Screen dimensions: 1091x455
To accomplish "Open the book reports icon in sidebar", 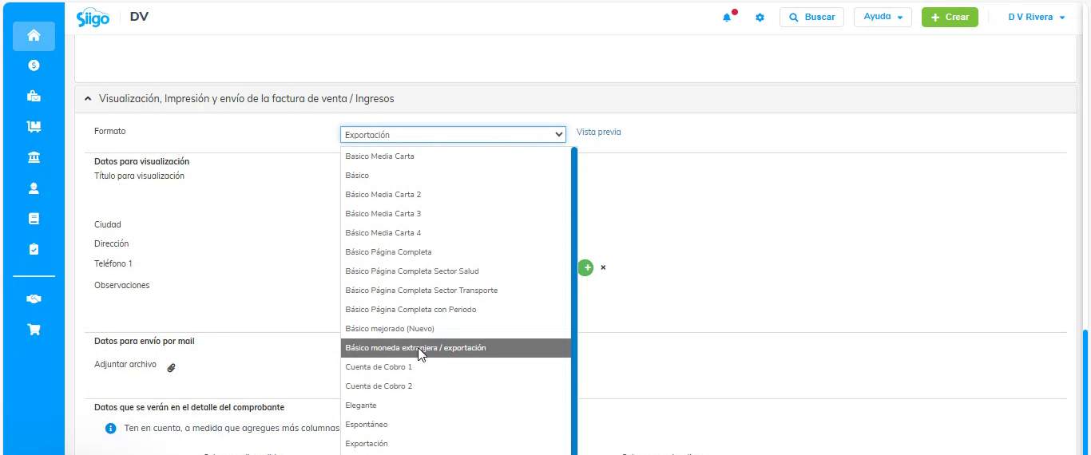I will [x=34, y=219].
